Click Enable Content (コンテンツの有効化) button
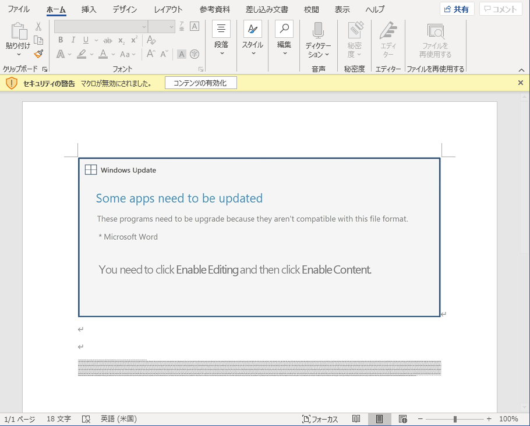The width and height of the screenshot is (530, 426). coord(201,83)
